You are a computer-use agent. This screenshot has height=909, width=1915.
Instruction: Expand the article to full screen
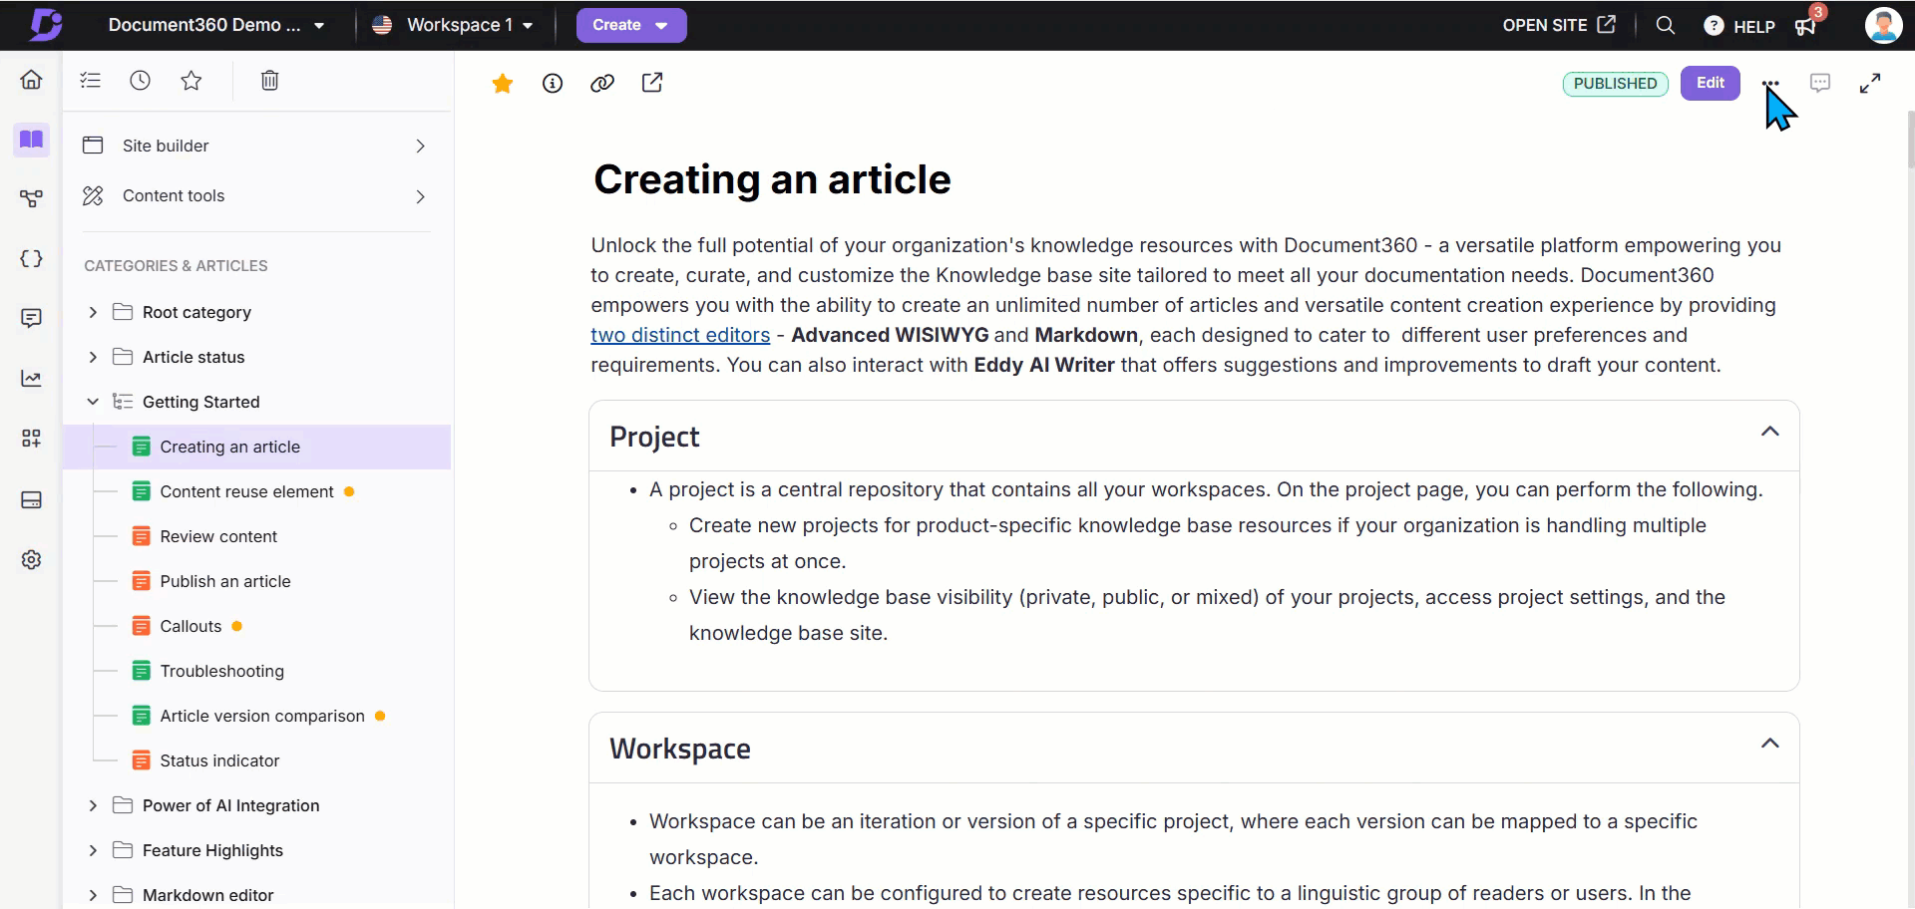click(1870, 83)
